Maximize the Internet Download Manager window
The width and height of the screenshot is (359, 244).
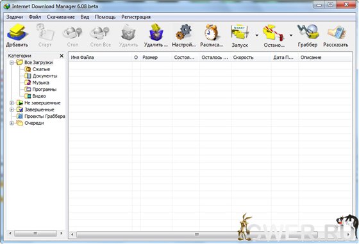click(x=330, y=4)
